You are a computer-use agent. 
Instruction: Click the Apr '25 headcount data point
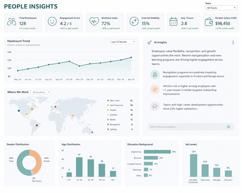(131, 57)
